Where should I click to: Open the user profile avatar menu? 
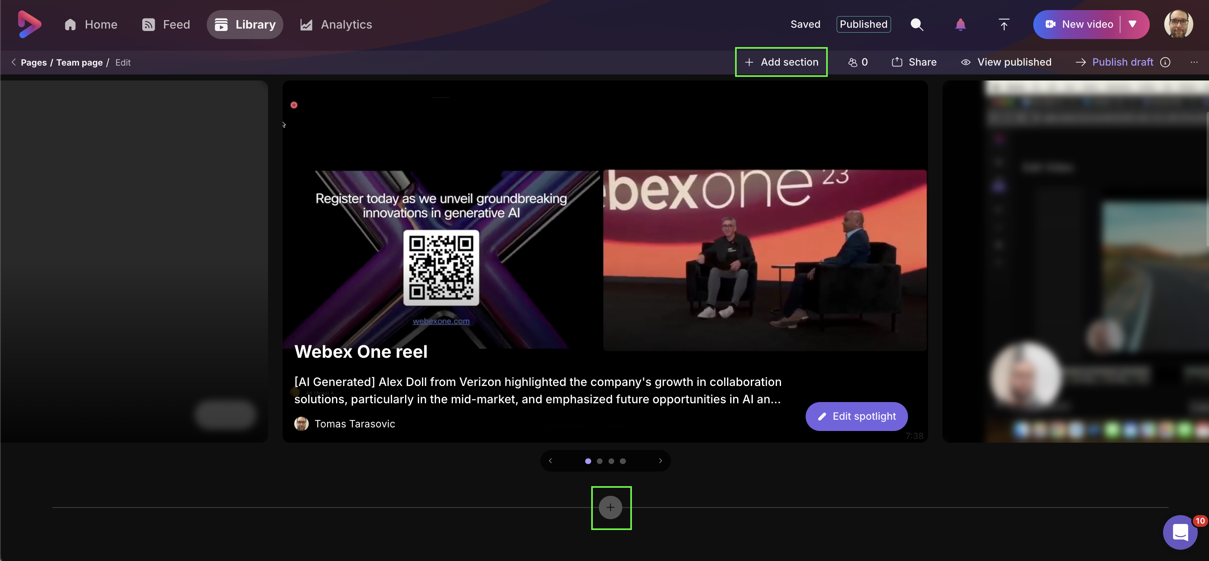pos(1178,25)
